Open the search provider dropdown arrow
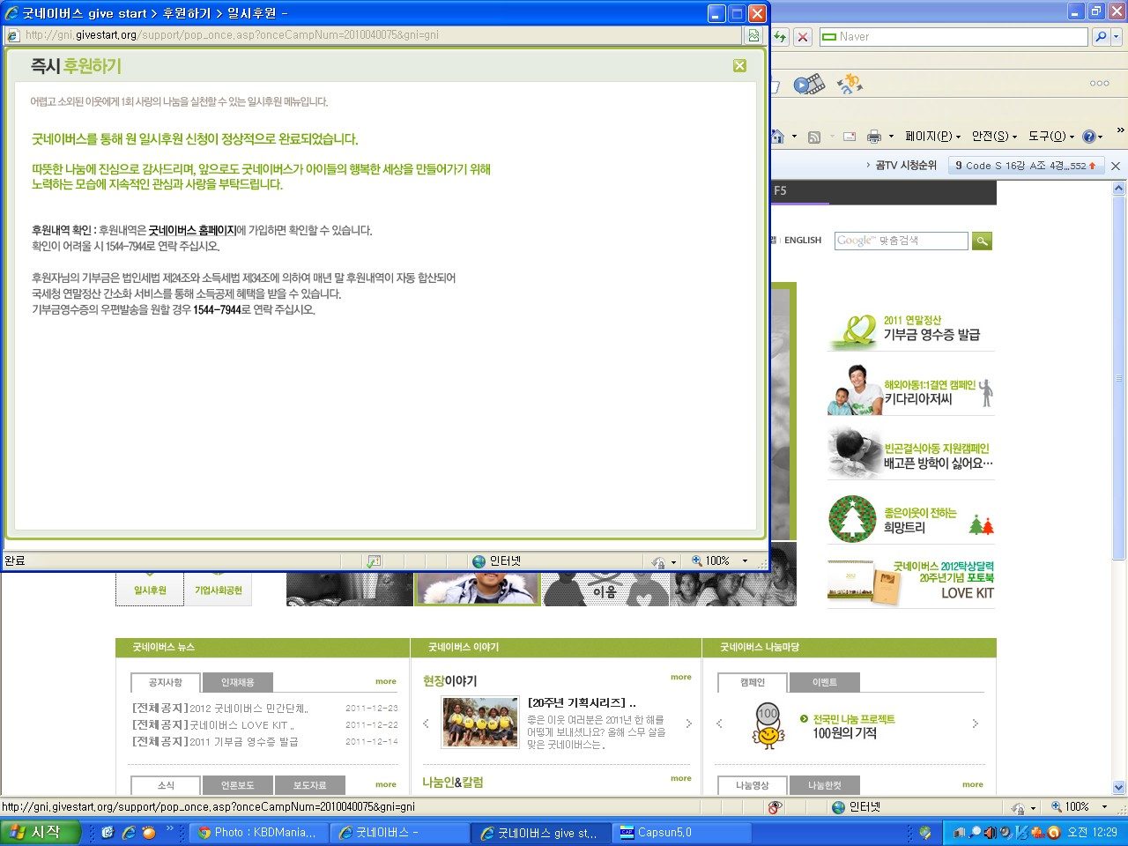Image resolution: width=1128 pixels, height=846 pixels. click(1117, 37)
